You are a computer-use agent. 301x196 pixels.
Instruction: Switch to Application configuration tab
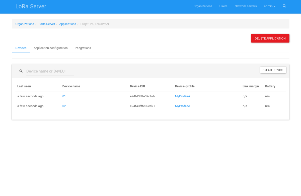point(50,48)
